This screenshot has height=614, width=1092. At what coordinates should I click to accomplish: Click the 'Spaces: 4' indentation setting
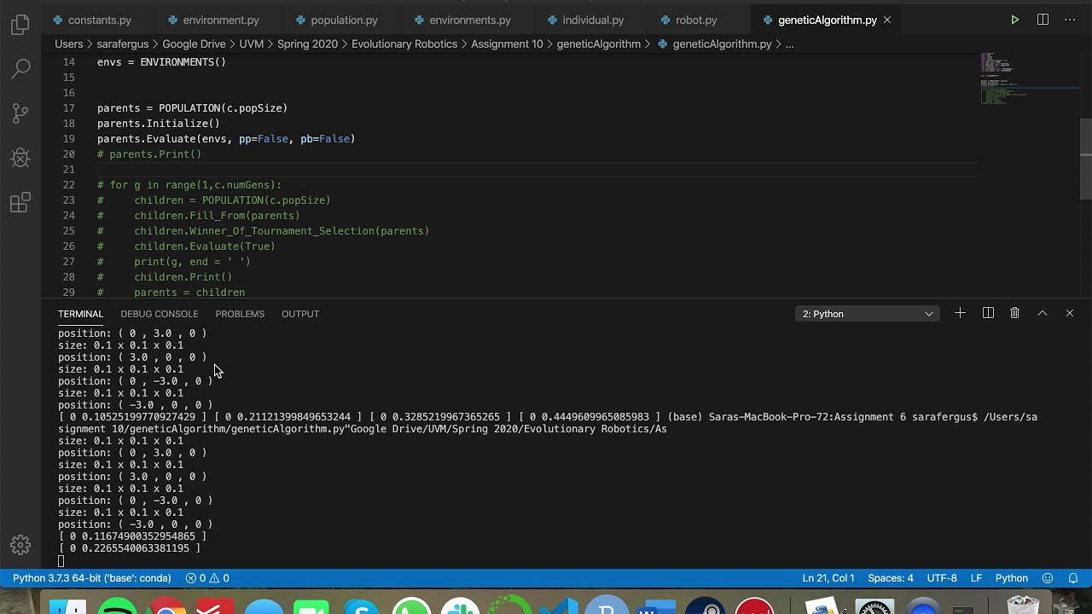point(891,578)
